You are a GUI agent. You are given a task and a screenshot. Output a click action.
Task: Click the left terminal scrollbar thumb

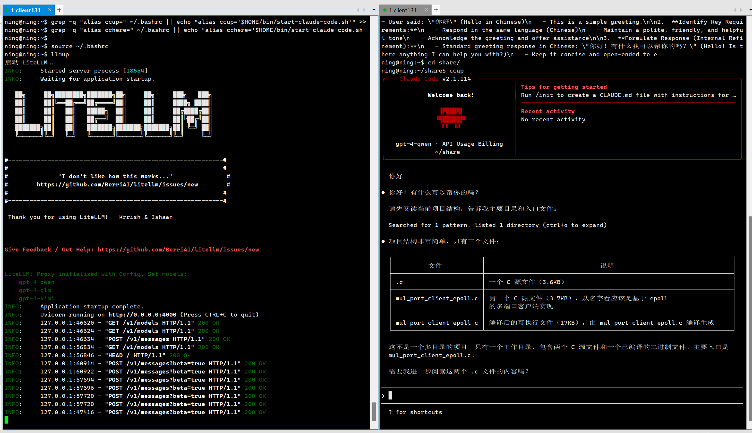point(374,411)
